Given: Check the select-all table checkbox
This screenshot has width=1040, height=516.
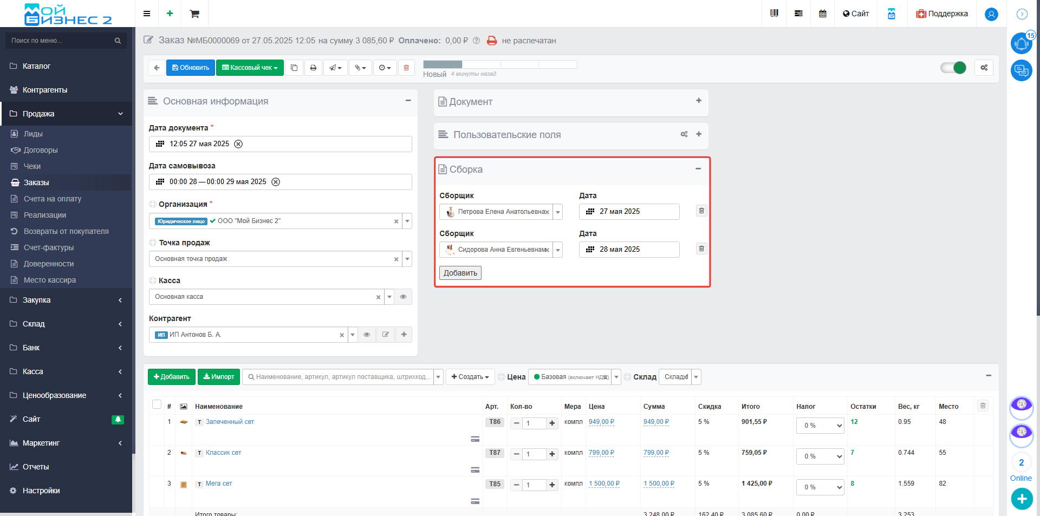Looking at the screenshot, I should [x=157, y=404].
